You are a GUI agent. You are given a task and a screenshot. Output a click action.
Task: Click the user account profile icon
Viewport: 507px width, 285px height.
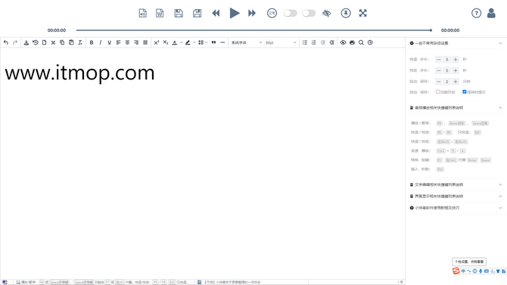(x=491, y=14)
